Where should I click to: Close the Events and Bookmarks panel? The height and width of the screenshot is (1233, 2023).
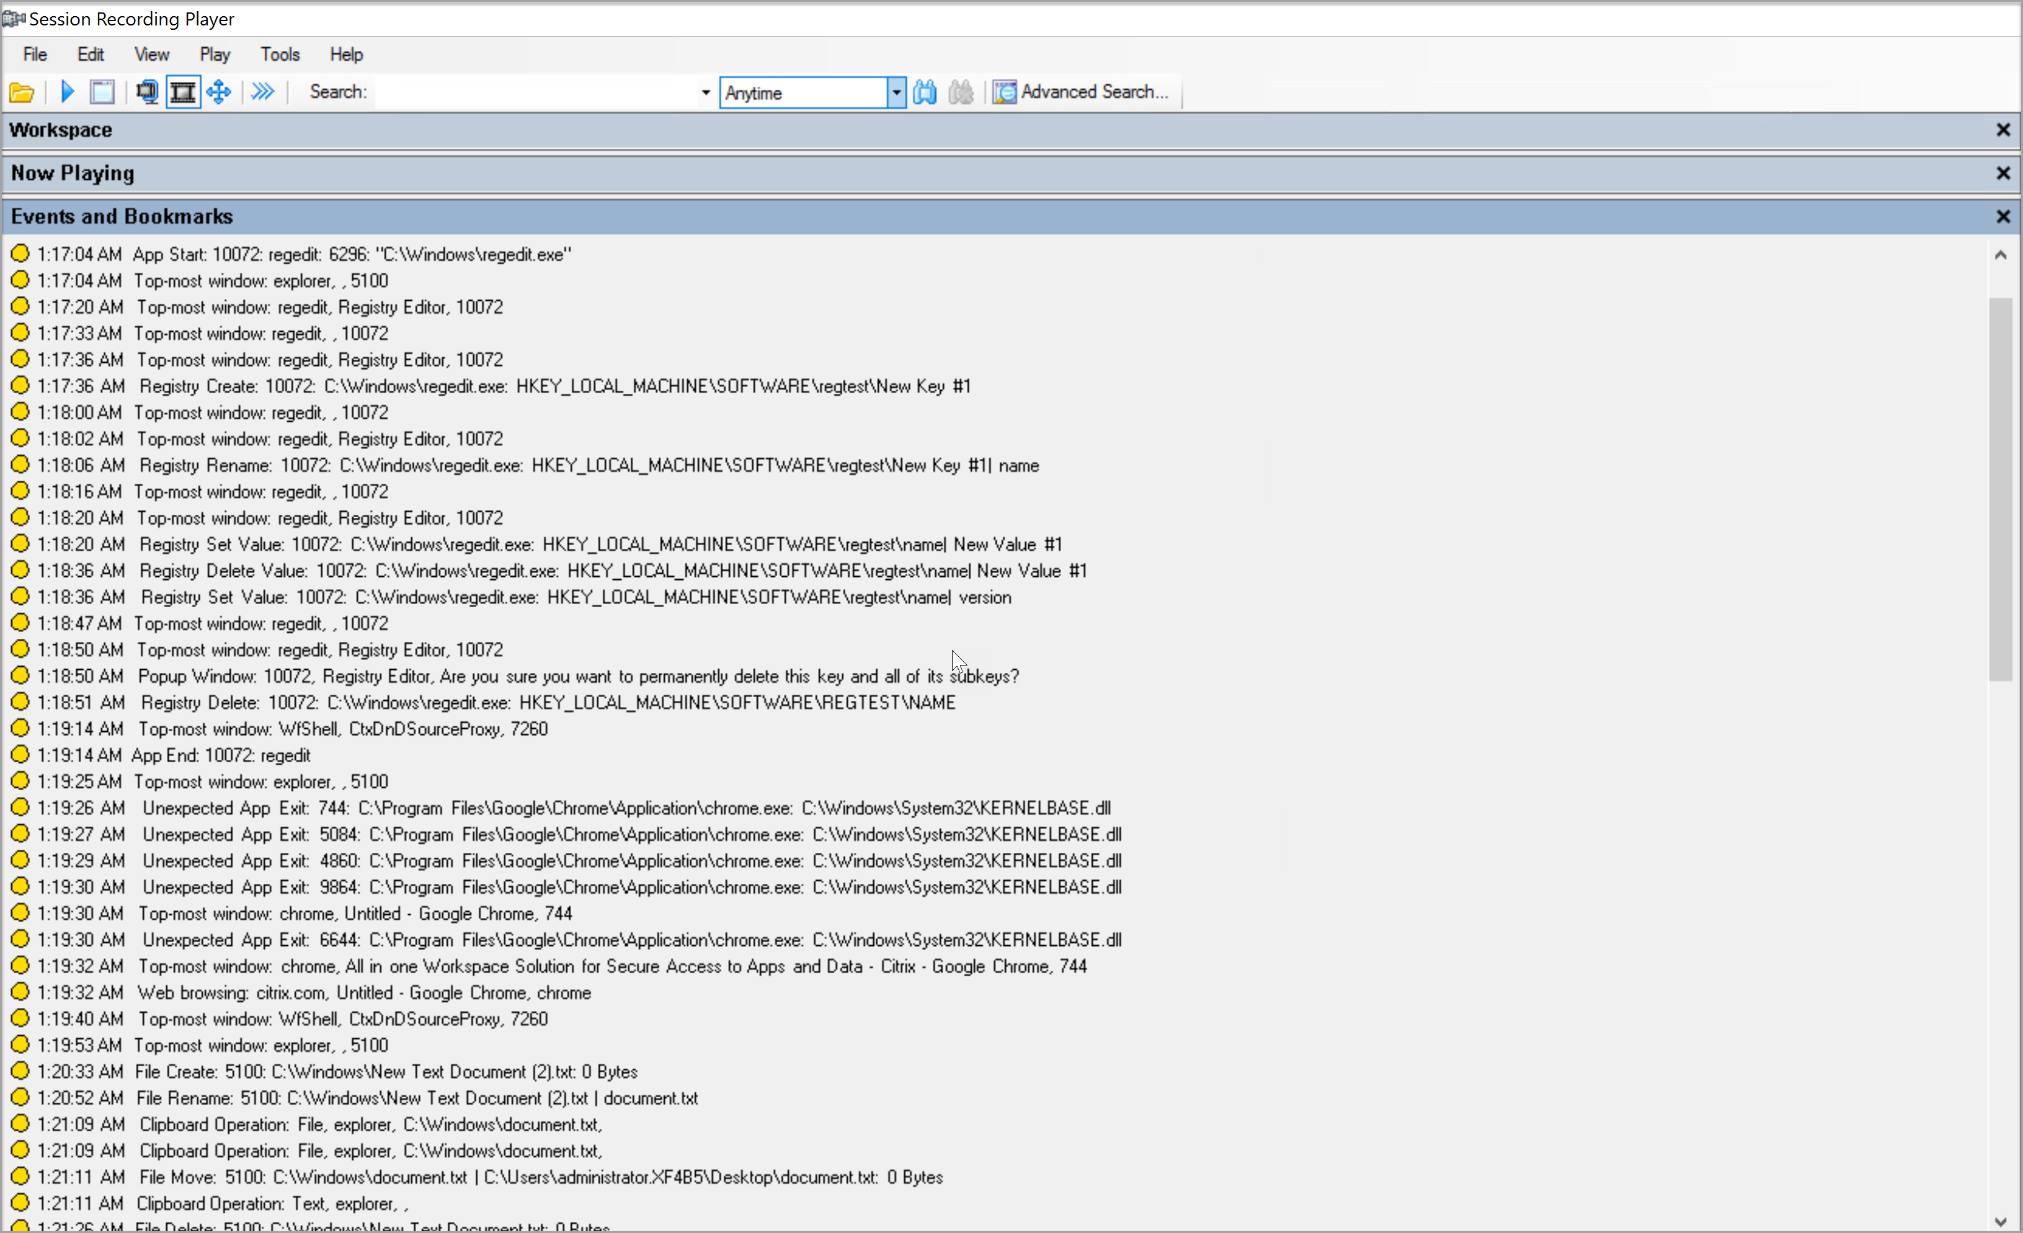tap(2003, 216)
